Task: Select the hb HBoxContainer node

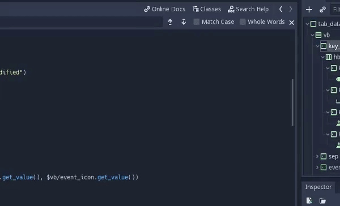Action: point(337,57)
